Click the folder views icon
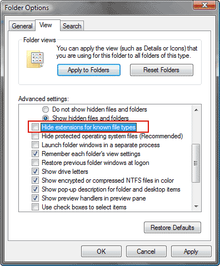The height and width of the screenshot is (266, 220). coord(35,59)
